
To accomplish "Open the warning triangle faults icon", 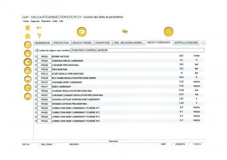I will pyautogui.click(x=28, y=54).
